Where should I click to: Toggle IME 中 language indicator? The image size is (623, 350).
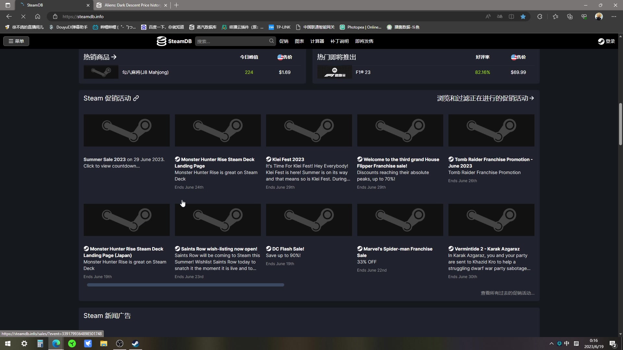pyautogui.click(x=567, y=344)
